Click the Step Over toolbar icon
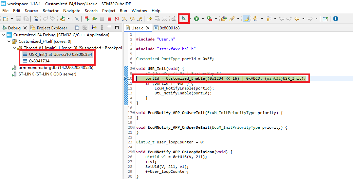 (x=132, y=19)
